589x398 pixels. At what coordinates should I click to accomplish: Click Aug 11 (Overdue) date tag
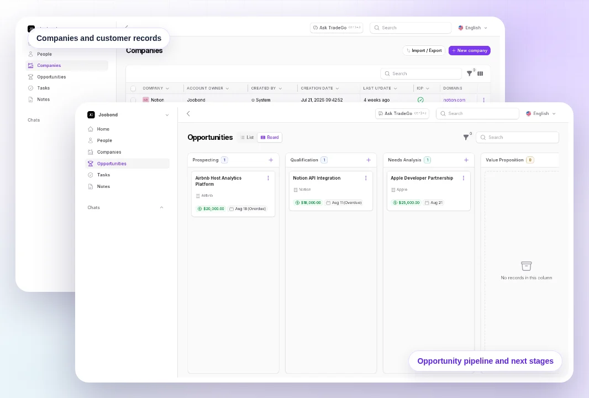(x=344, y=203)
